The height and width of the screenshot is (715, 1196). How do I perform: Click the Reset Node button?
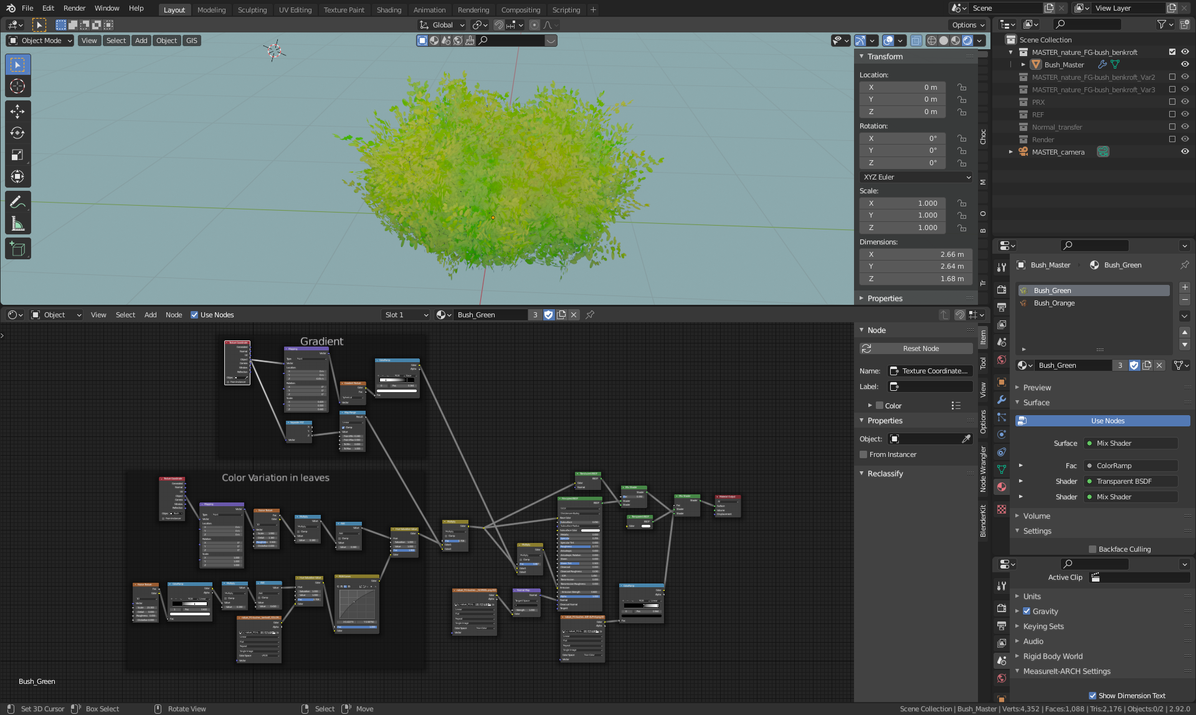916,348
